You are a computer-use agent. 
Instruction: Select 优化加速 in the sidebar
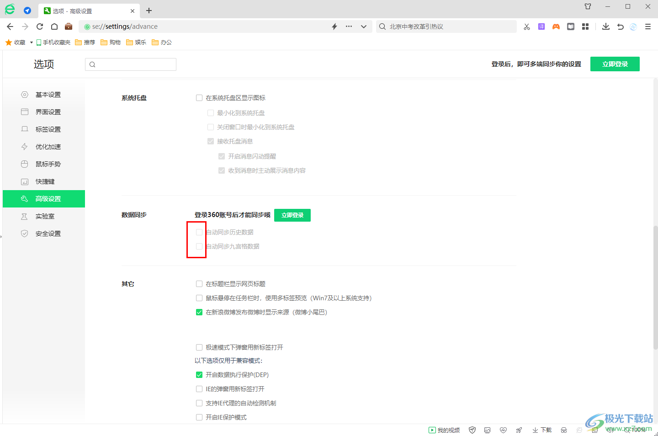(x=44, y=147)
